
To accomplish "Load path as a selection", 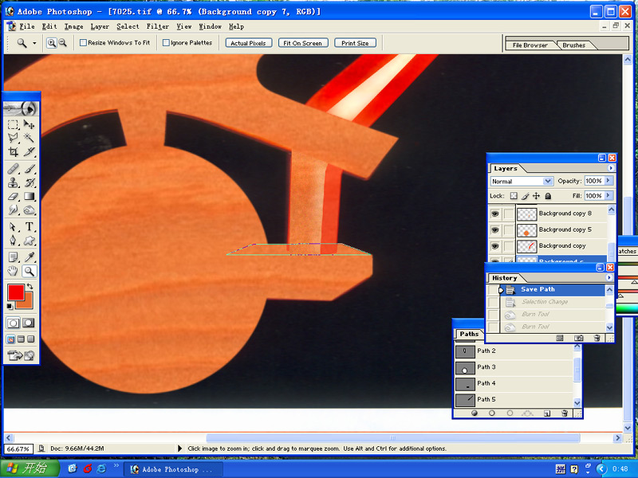I will pyautogui.click(x=510, y=413).
